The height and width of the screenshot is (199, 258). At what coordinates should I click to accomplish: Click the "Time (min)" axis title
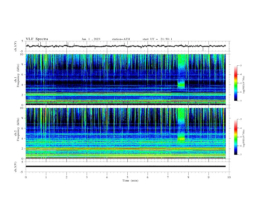pyautogui.click(x=130, y=180)
